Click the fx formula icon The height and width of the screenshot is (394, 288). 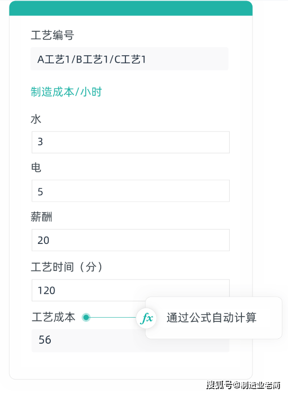(146, 318)
